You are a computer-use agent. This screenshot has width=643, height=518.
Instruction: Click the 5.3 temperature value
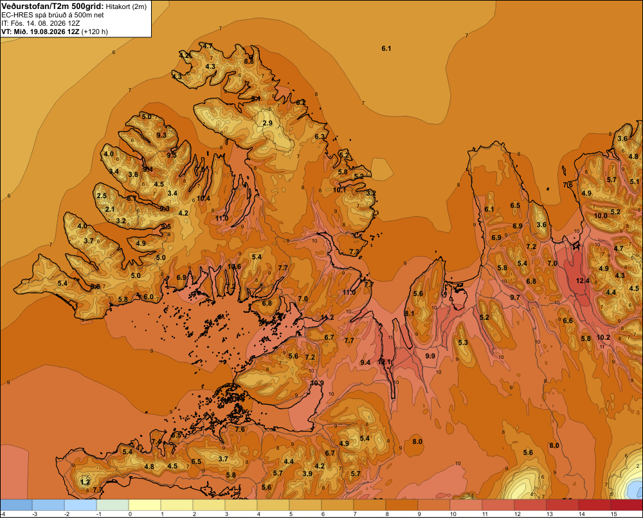click(x=463, y=342)
